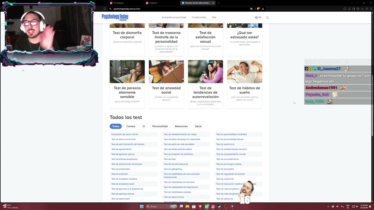Open '¿Qué tan estresado estás?' card title
Image resolution: width=374 pixels, height=210 pixels.
tap(245, 35)
